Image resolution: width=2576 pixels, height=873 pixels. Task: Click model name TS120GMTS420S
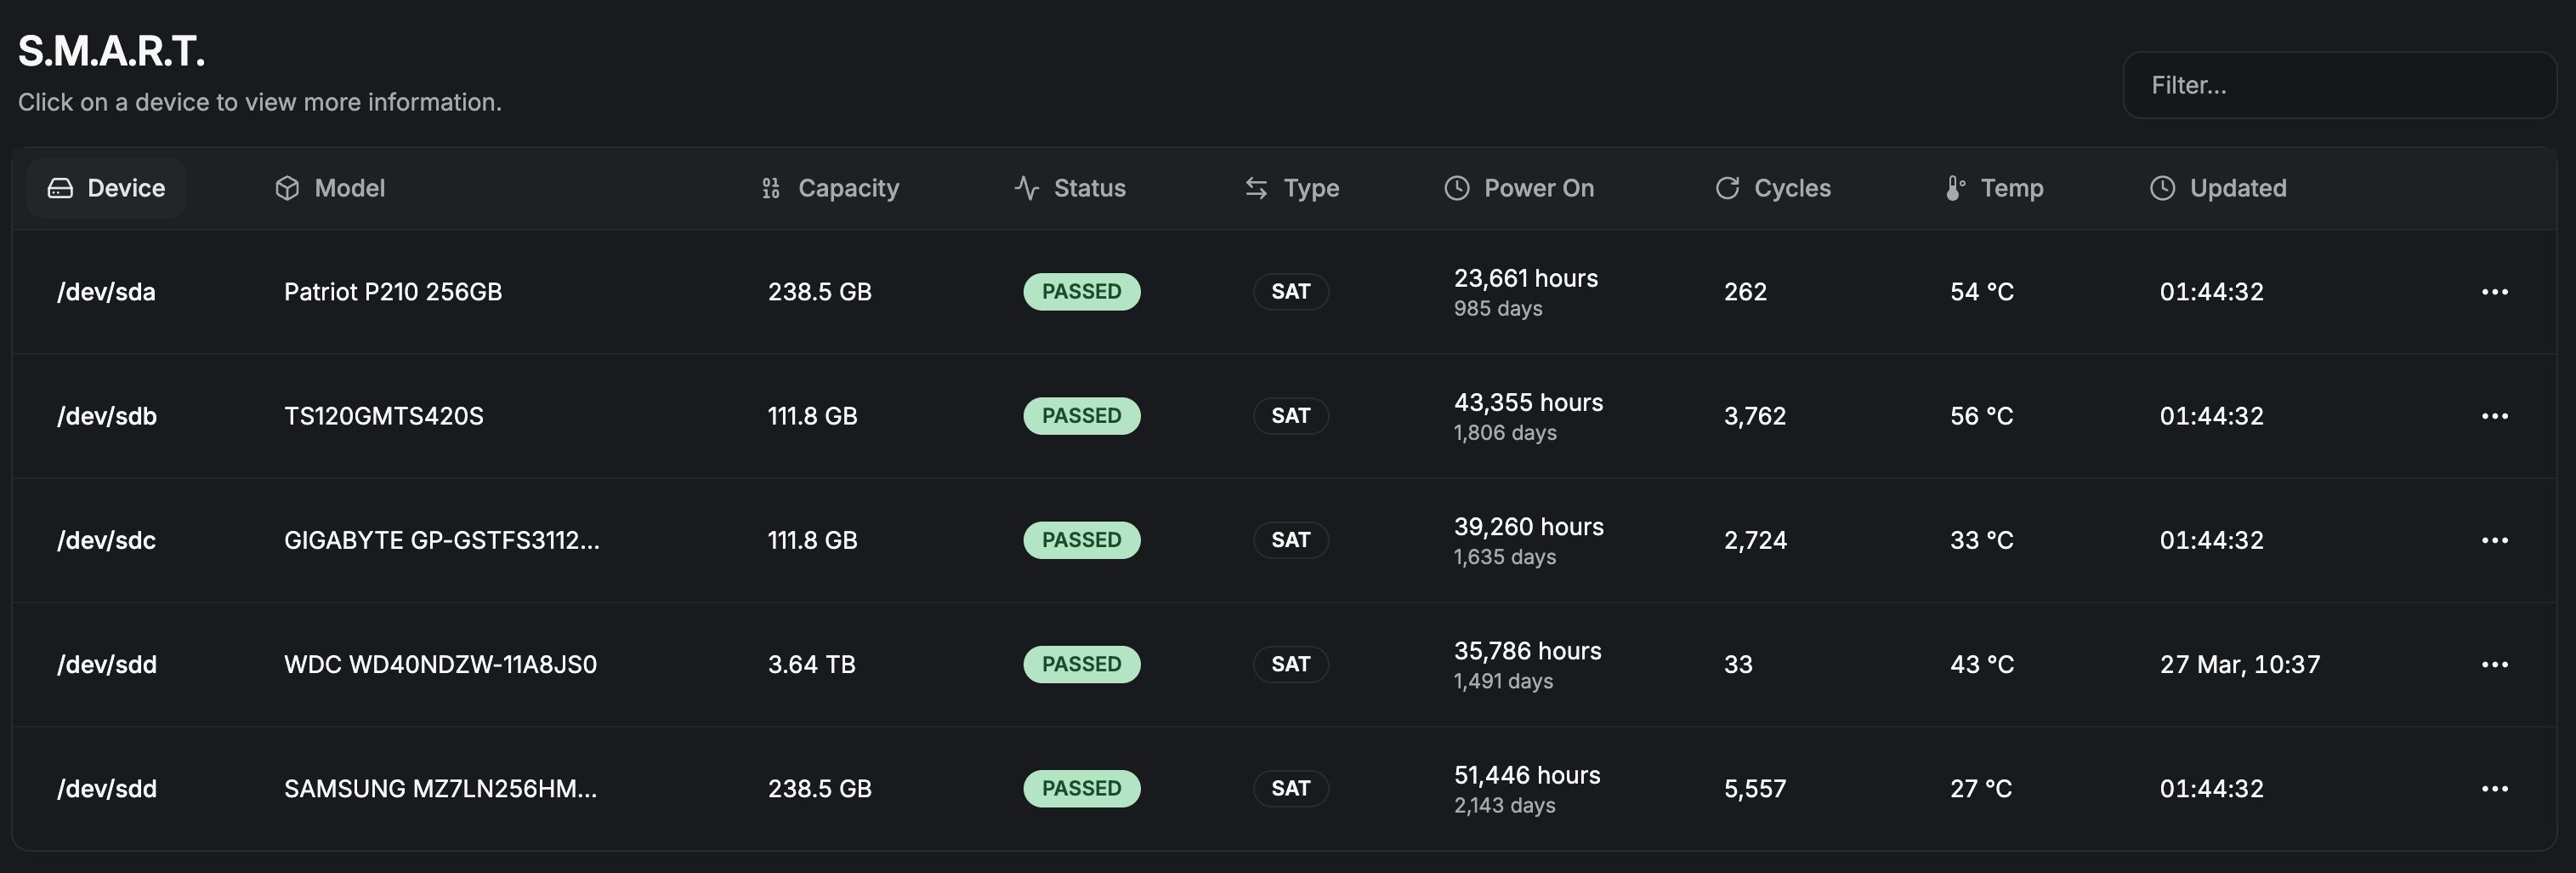(384, 415)
